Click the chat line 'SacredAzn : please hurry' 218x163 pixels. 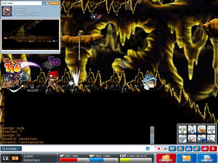coord(19,139)
